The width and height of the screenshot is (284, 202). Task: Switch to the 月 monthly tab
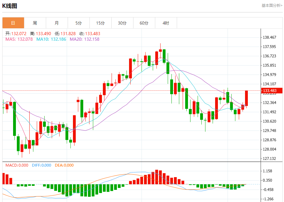click(57, 23)
